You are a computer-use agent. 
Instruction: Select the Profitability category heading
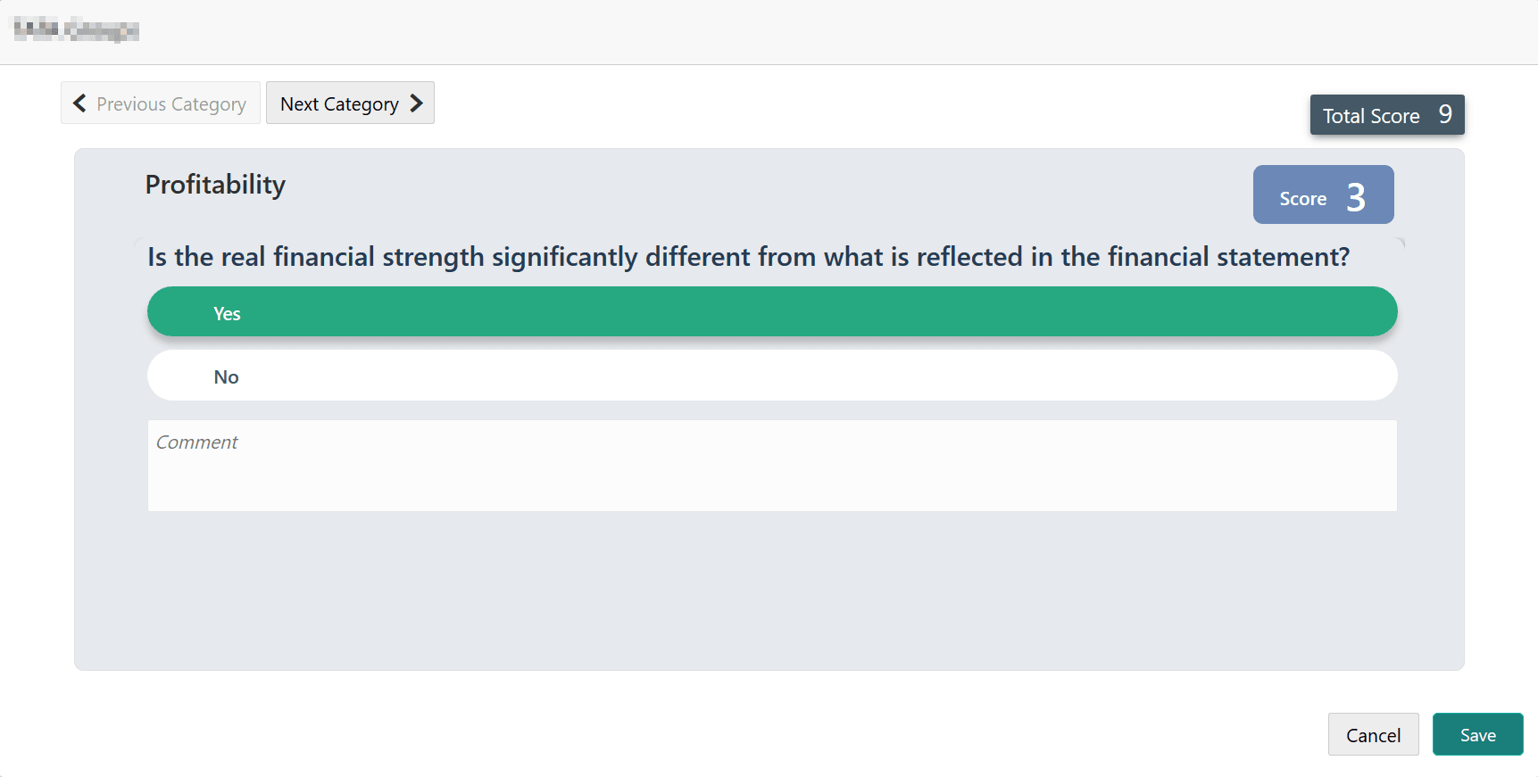215,185
